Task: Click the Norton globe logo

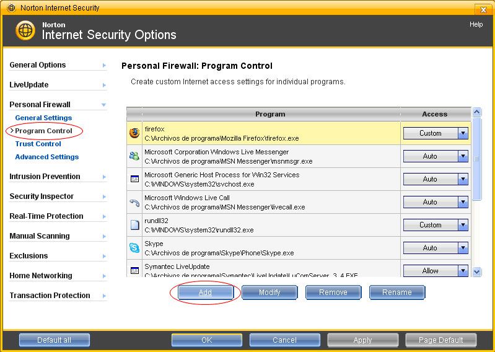Action: coord(25,30)
